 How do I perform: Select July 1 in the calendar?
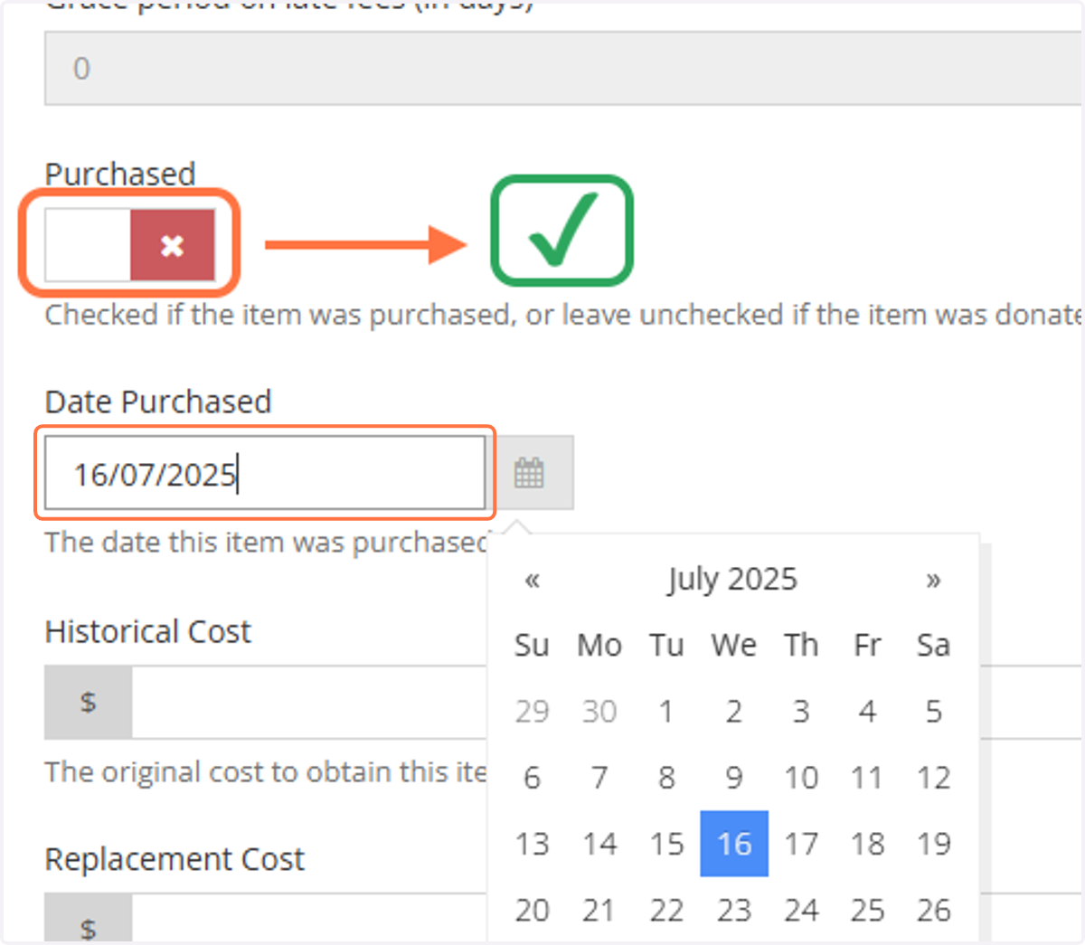tap(666, 712)
